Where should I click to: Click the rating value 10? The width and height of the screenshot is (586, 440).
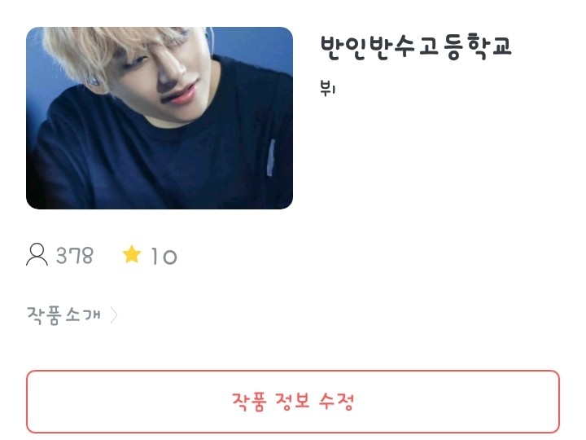click(164, 257)
